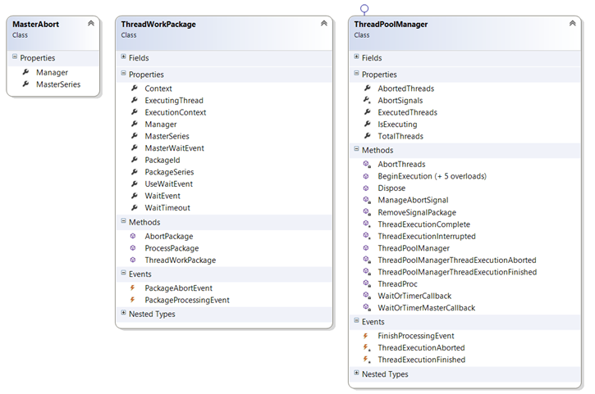Collapse the MasterAbort class chevron
This screenshot has width=595, height=394.
click(90, 24)
